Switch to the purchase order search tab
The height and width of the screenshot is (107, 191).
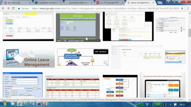point(79,3)
